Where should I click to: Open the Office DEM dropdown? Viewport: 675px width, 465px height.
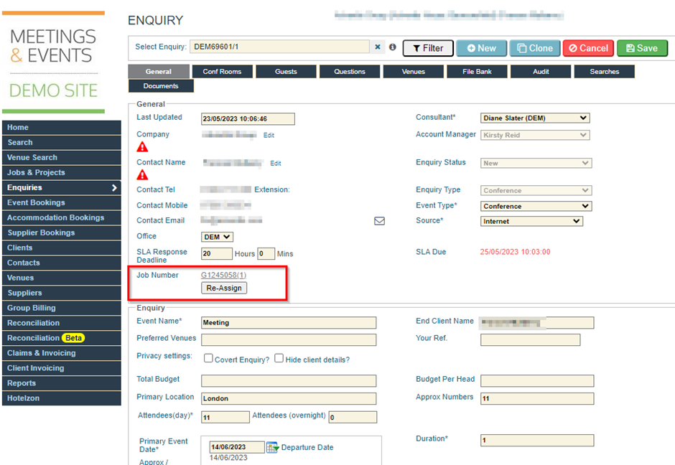pyautogui.click(x=217, y=237)
